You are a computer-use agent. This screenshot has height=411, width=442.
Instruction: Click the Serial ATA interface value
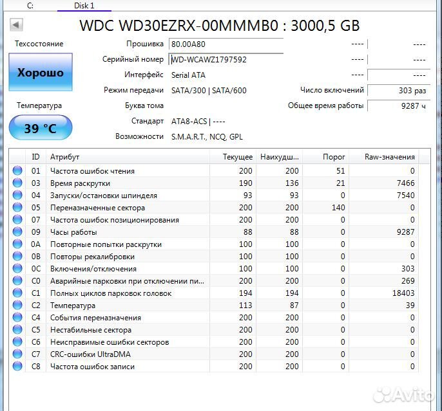click(x=188, y=75)
